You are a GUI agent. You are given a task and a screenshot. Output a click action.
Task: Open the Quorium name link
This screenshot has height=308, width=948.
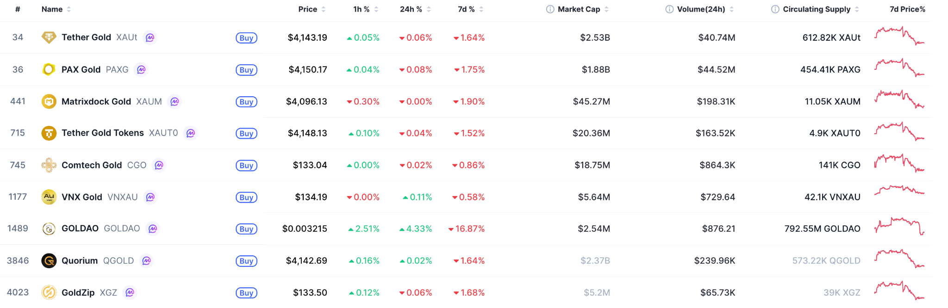pyautogui.click(x=80, y=261)
